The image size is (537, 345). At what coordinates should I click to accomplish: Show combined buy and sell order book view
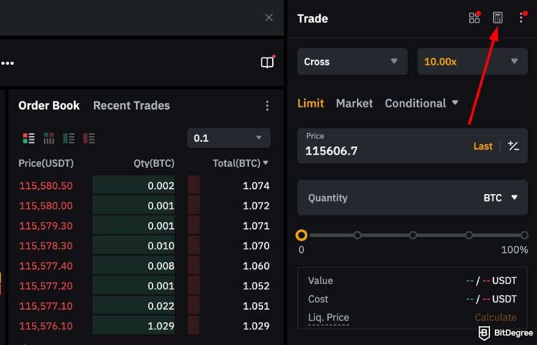[28, 139]
